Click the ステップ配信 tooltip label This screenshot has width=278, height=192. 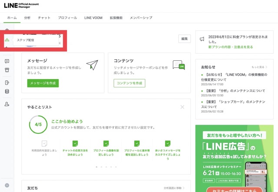(x=25, y=40)
